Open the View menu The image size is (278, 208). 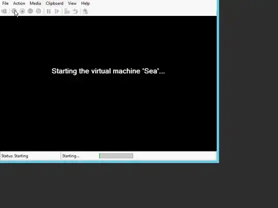click(x=72, y=4)
